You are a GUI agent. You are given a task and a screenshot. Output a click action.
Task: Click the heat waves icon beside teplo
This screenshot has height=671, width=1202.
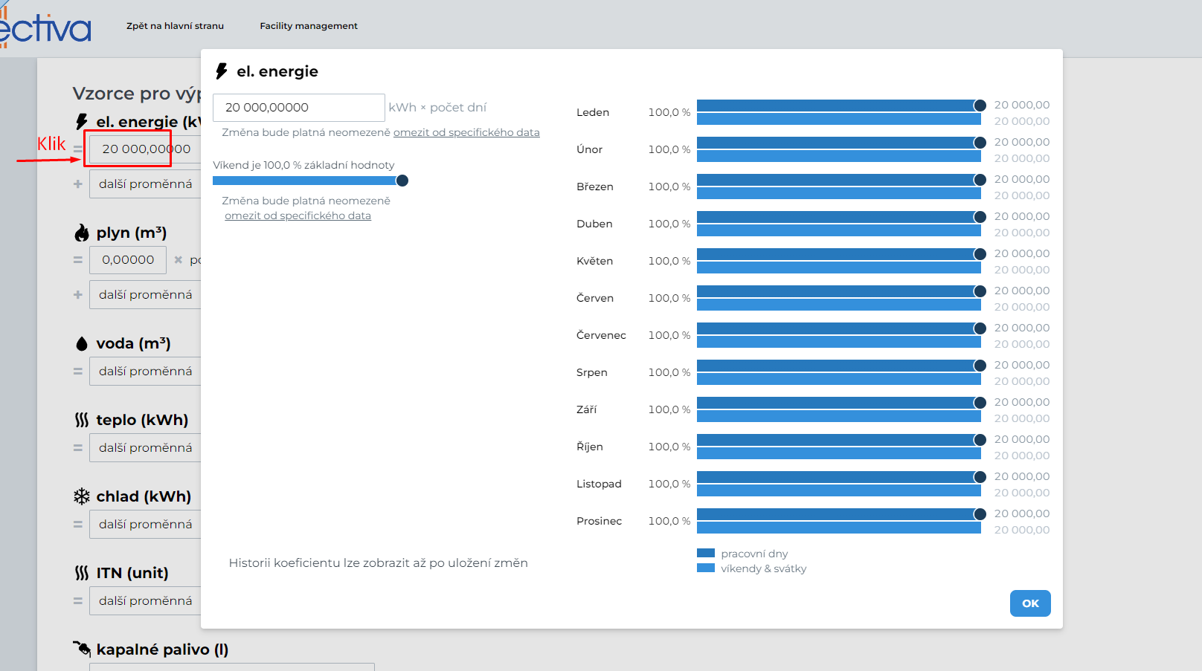pos(82,421)
